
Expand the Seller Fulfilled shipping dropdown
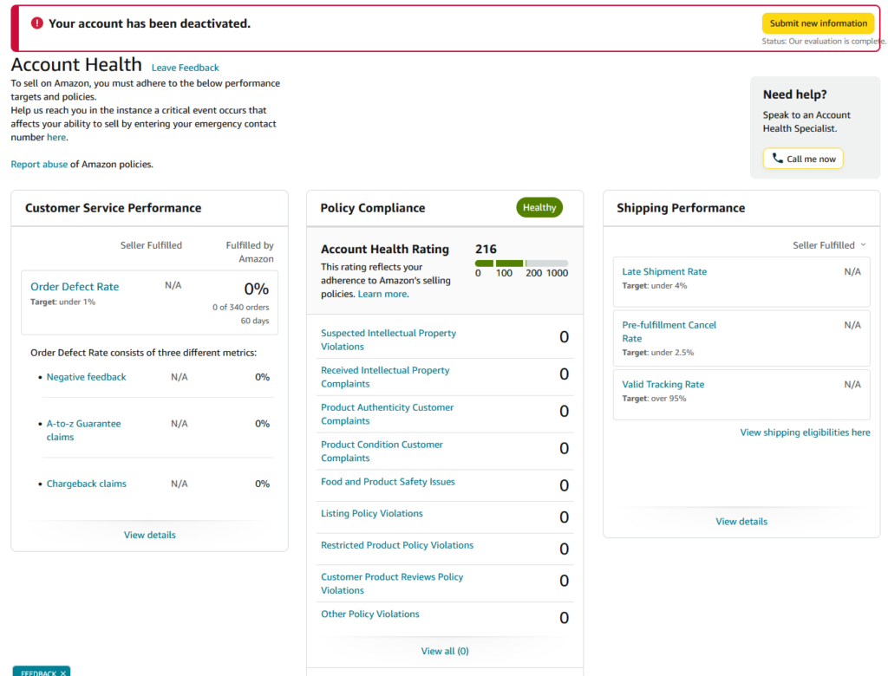[829, 245]
